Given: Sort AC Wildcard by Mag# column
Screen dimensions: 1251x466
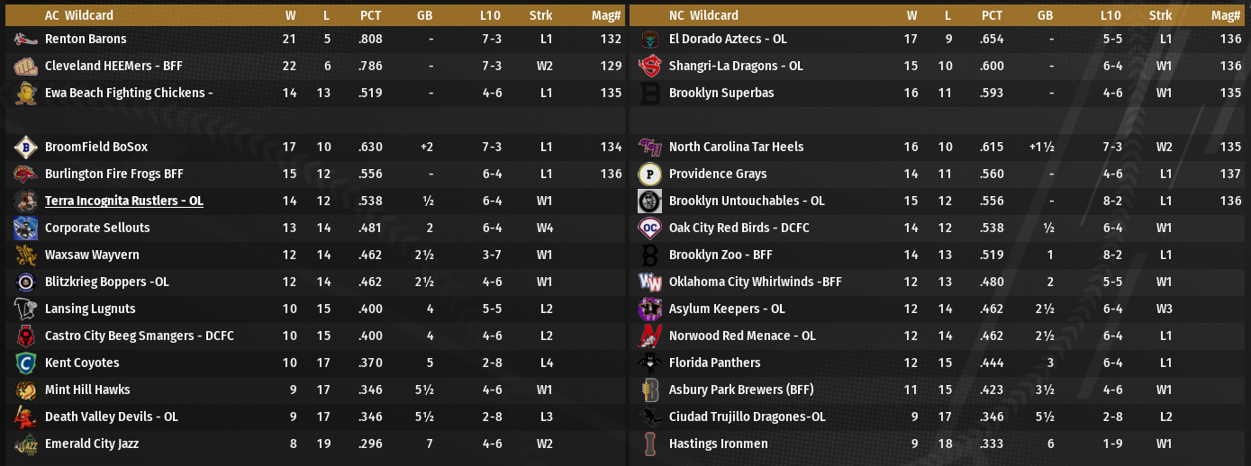Looking at the screenshot, I should (x=608, y=15).
